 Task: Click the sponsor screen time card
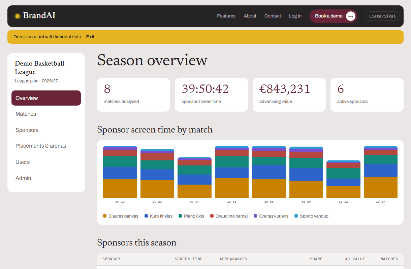(211, 95)
